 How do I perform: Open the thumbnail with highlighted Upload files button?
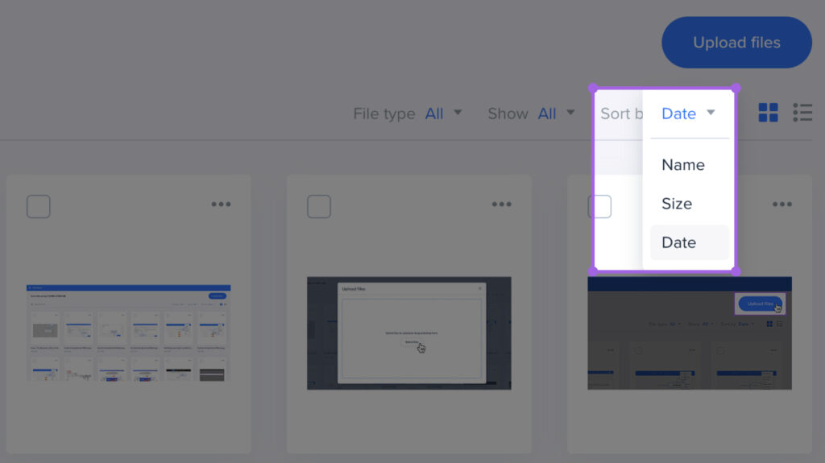click(x=690, y=333)
